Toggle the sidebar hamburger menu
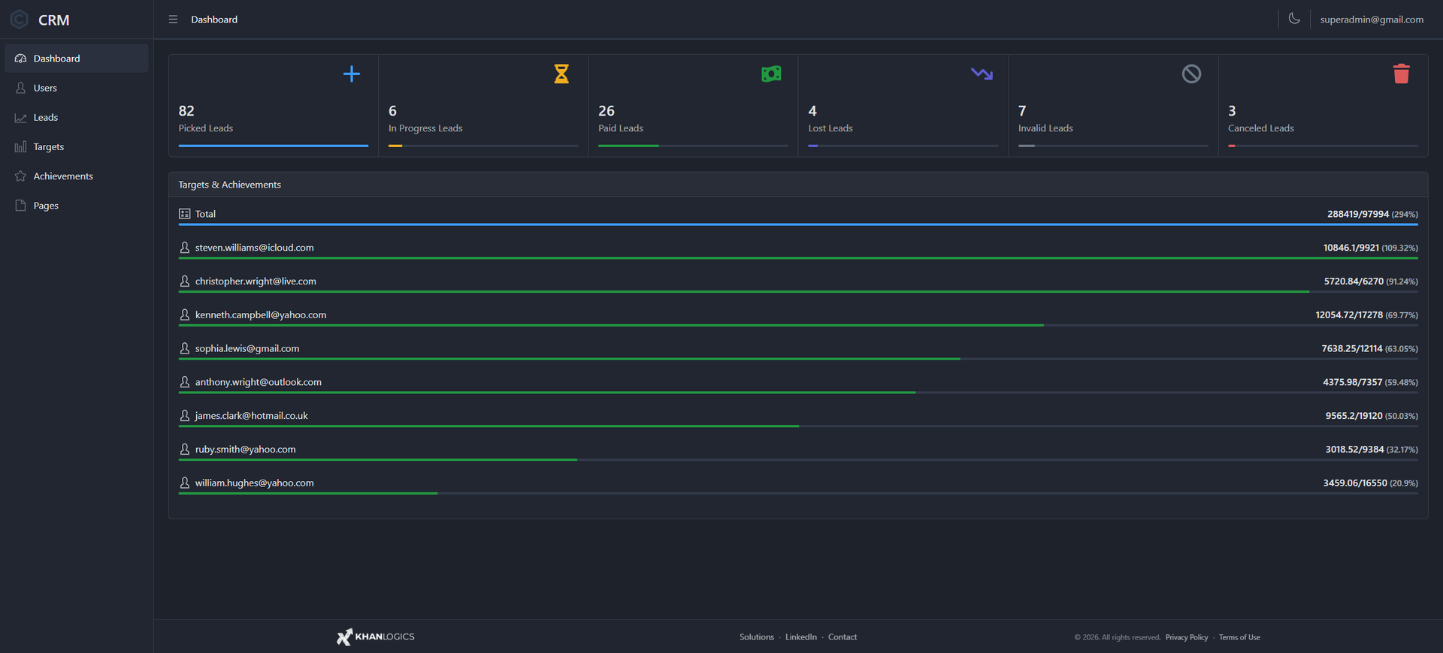 click(x=173, y=20)
